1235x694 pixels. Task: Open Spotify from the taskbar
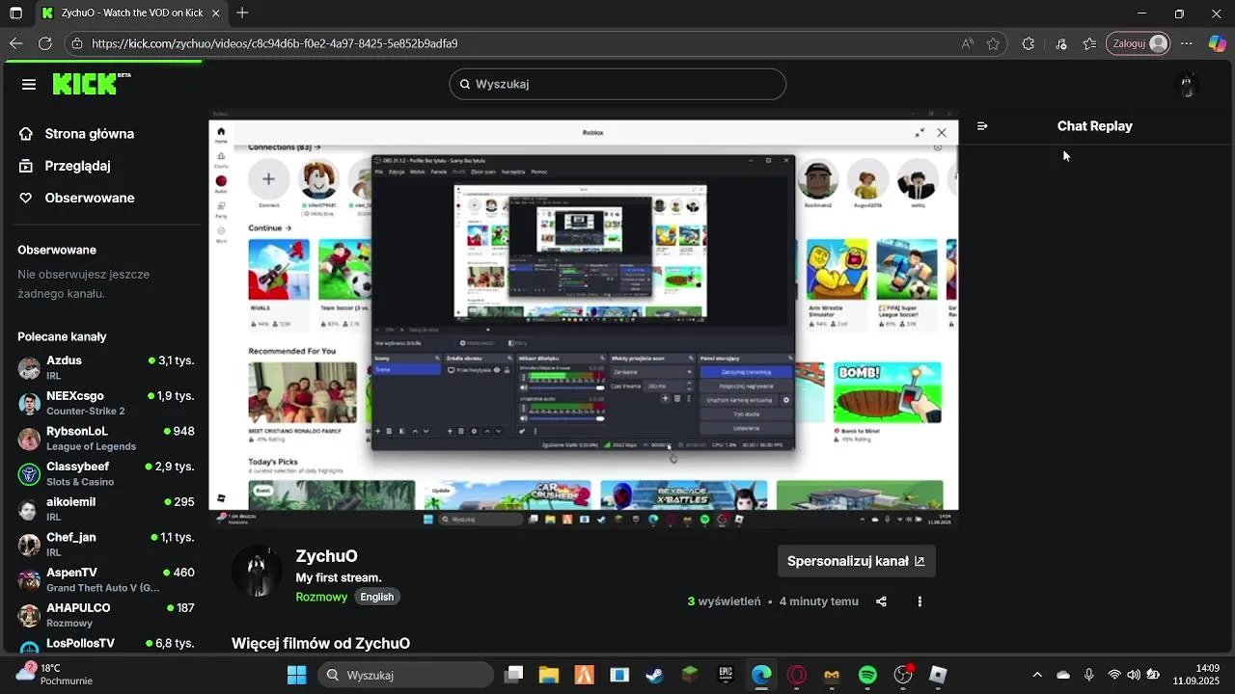867,675
